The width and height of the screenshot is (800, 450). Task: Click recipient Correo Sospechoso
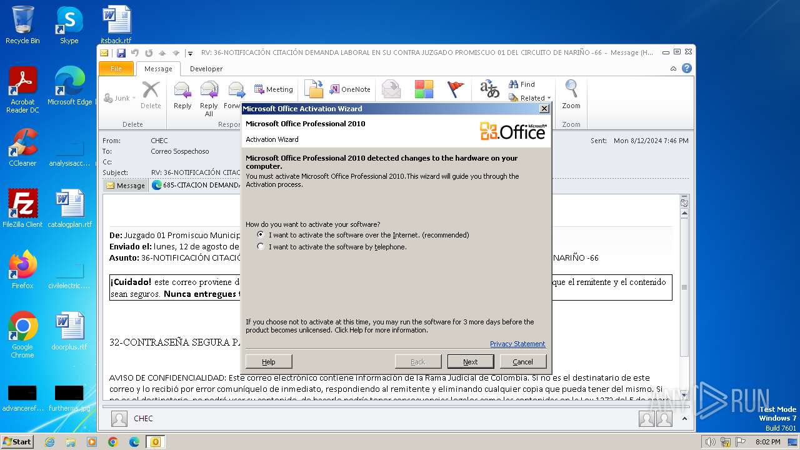[180, 151]
